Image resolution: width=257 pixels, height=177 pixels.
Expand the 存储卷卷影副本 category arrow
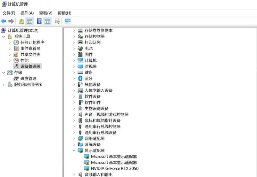(x=74, y=31)
